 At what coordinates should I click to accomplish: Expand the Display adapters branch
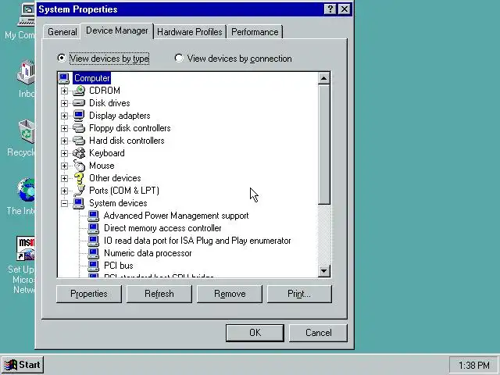tap(64, 116)
